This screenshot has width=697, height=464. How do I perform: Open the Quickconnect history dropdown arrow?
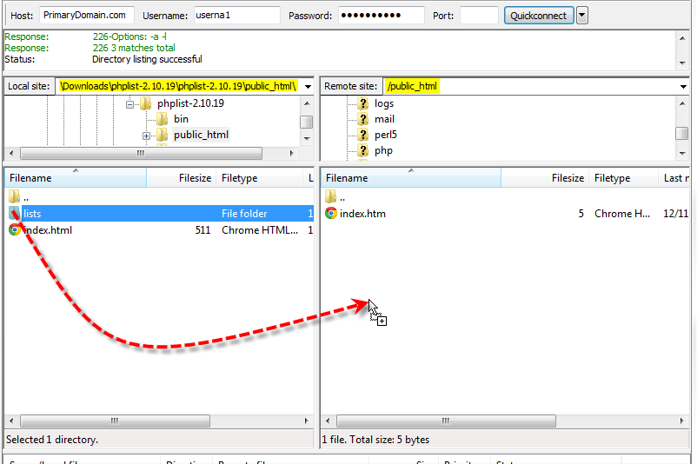(x=582, y=16)
